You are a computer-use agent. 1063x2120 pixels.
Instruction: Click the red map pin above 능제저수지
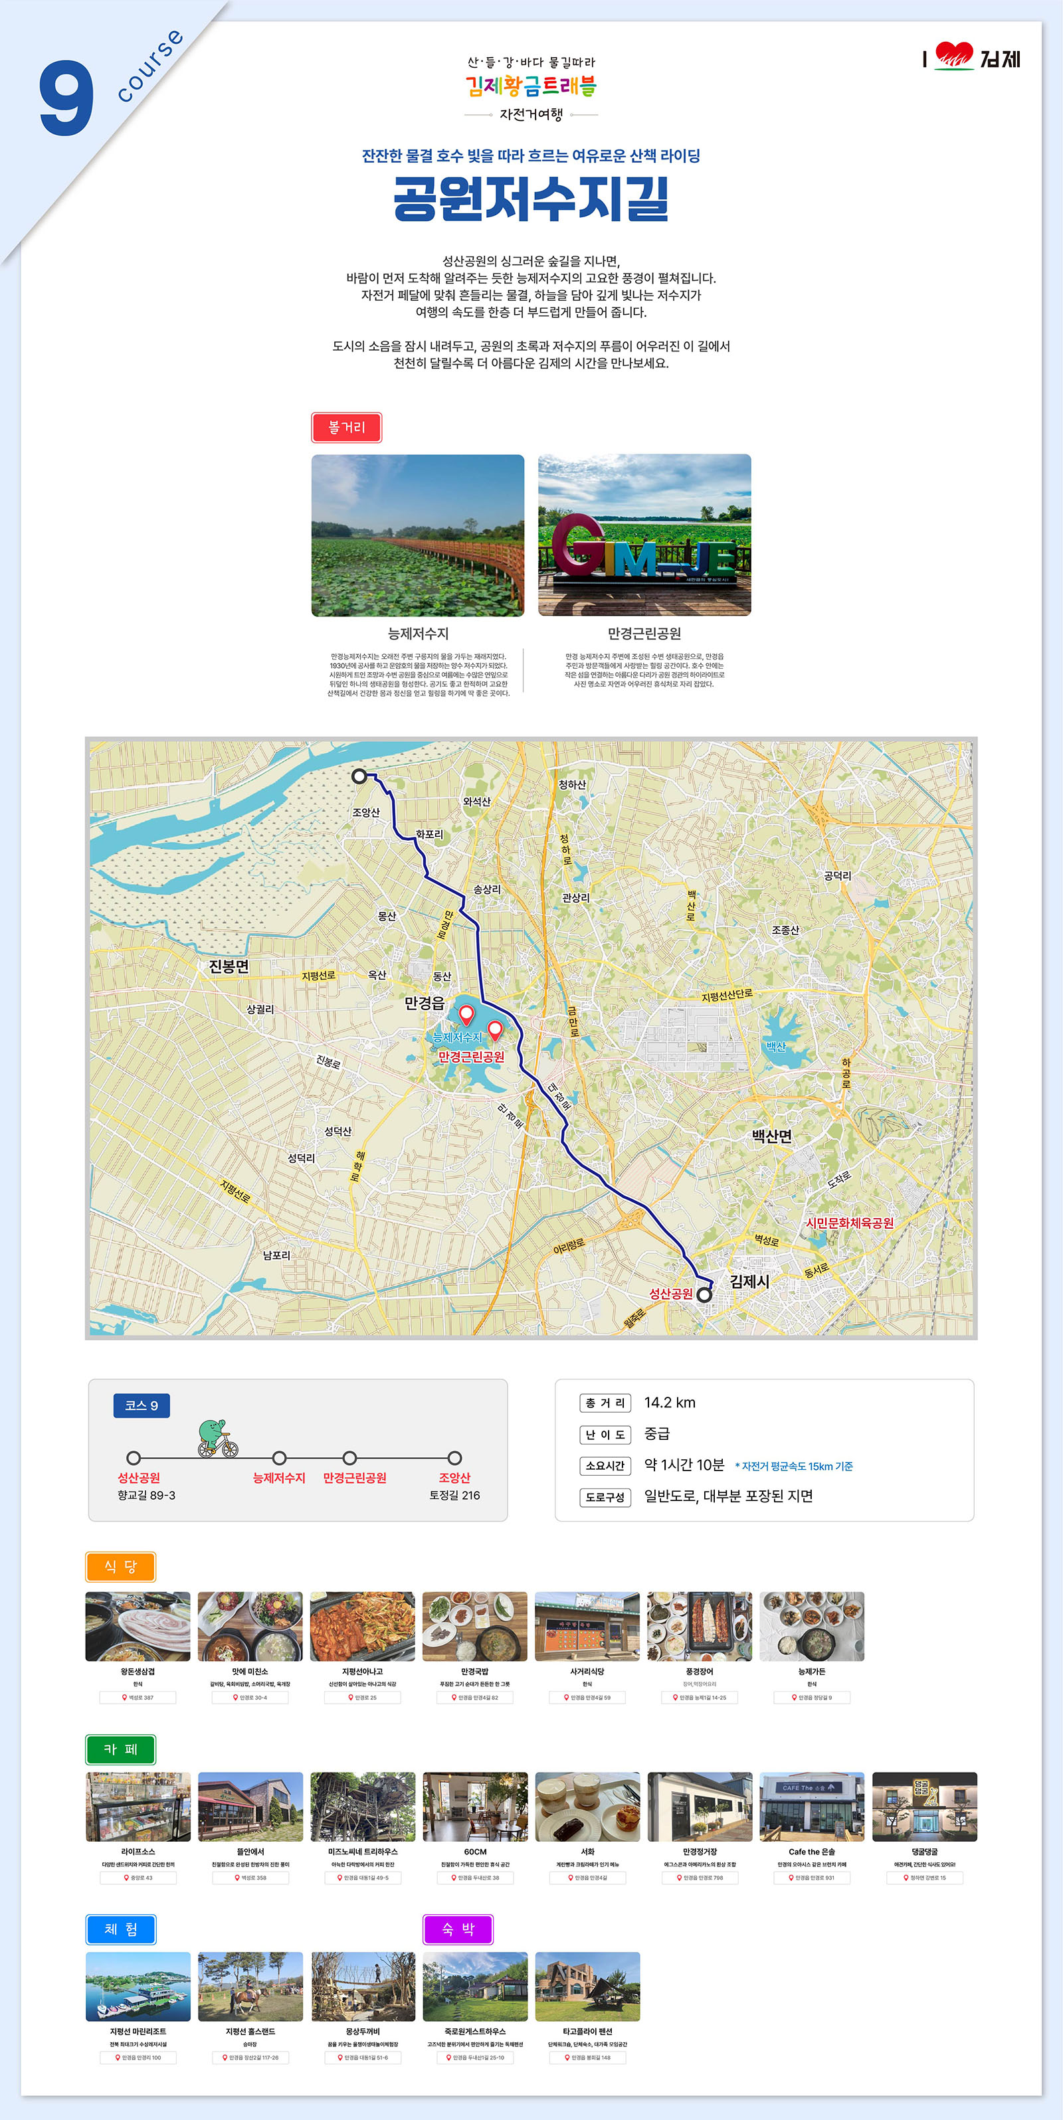[466, 1014]
